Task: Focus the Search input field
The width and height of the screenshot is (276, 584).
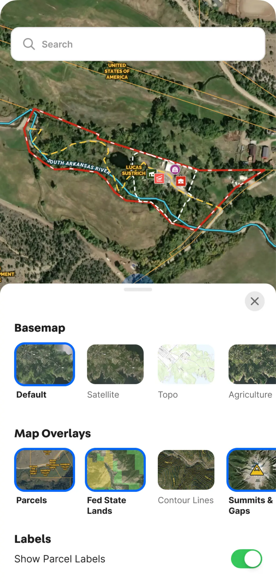Action: tap(138, 44)
